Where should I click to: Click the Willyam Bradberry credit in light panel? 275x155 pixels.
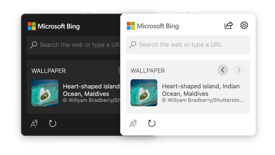202,100
